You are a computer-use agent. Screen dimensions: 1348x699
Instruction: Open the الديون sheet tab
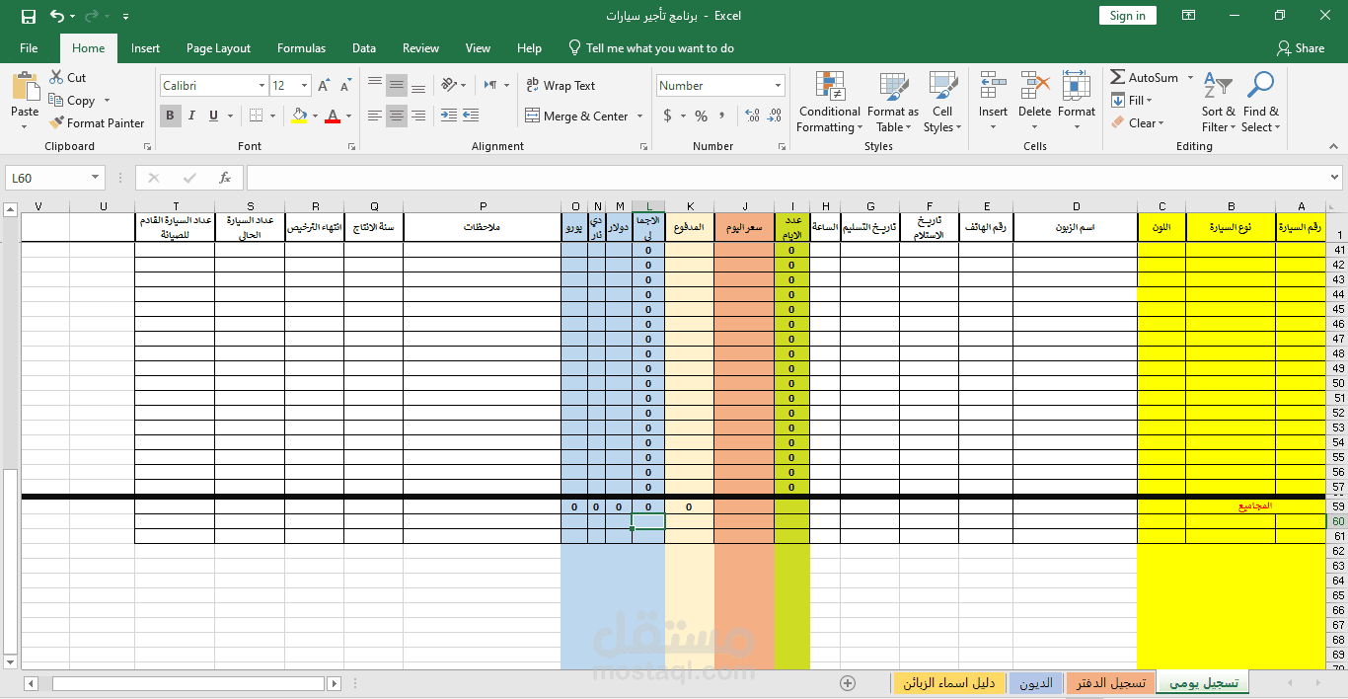[x=1036, y=683]
